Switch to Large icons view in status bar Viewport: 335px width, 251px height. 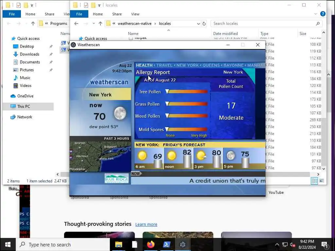(x=322, y=181)
